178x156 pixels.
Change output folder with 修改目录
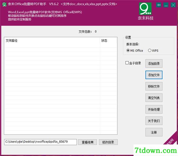[108, 142]
